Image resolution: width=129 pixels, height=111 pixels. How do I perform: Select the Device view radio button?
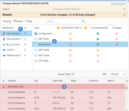tap(15, 21)
